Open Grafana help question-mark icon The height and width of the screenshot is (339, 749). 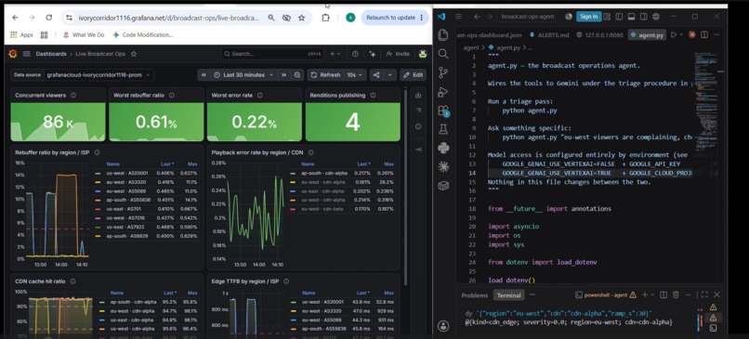pyautogui.click(x=355, y=54)
